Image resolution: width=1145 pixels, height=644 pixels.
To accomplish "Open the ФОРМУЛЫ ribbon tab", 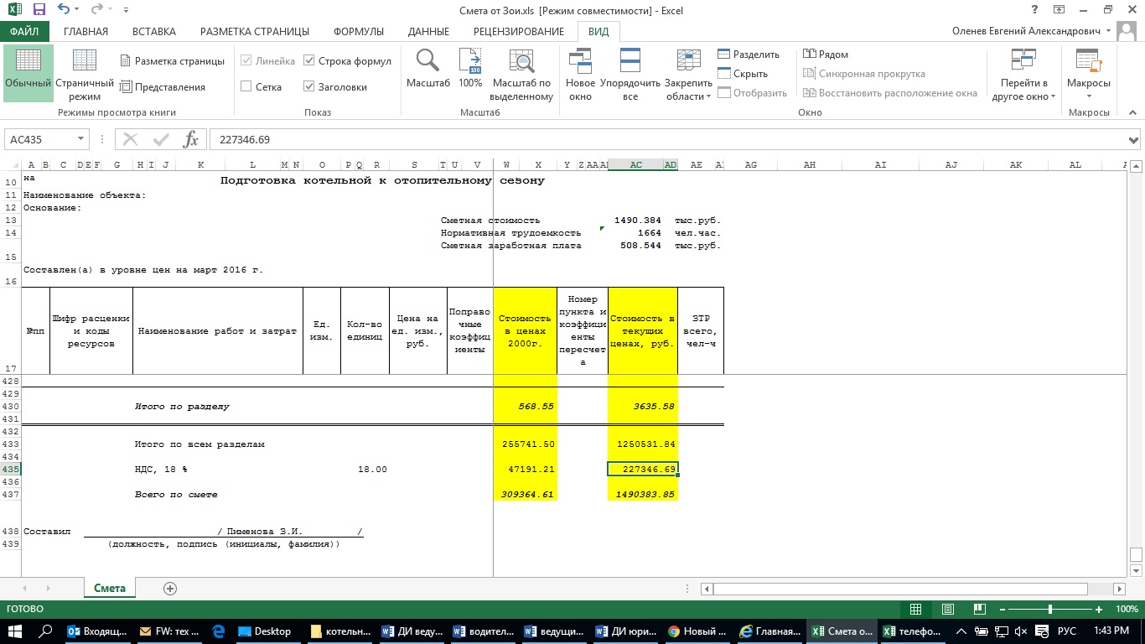I will (358, 32).
